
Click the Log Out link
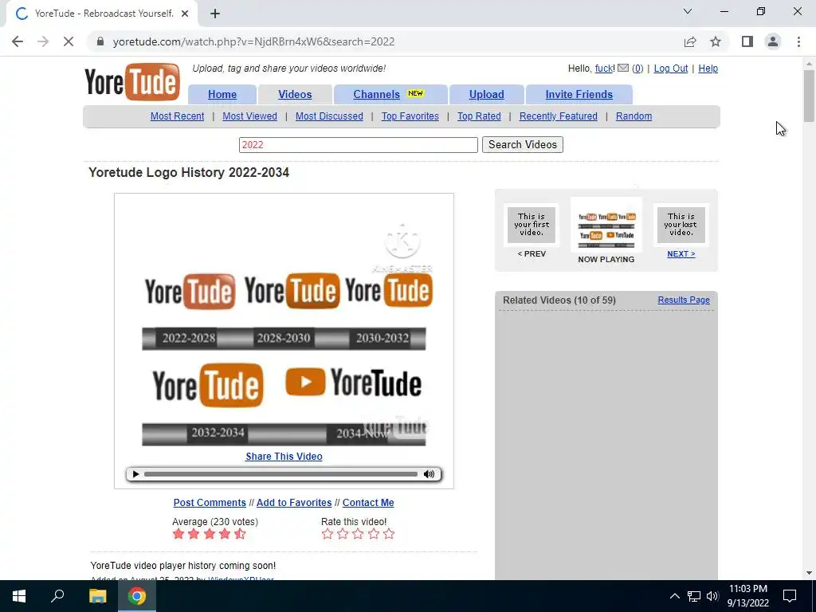671,69
